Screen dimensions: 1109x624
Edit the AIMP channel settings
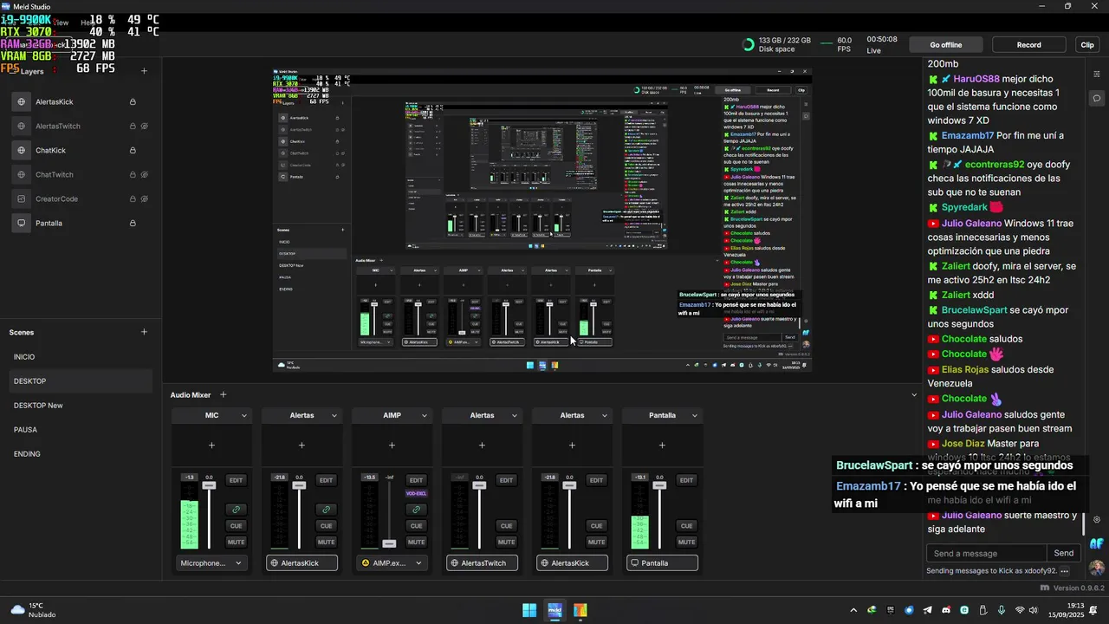point(416,480)
